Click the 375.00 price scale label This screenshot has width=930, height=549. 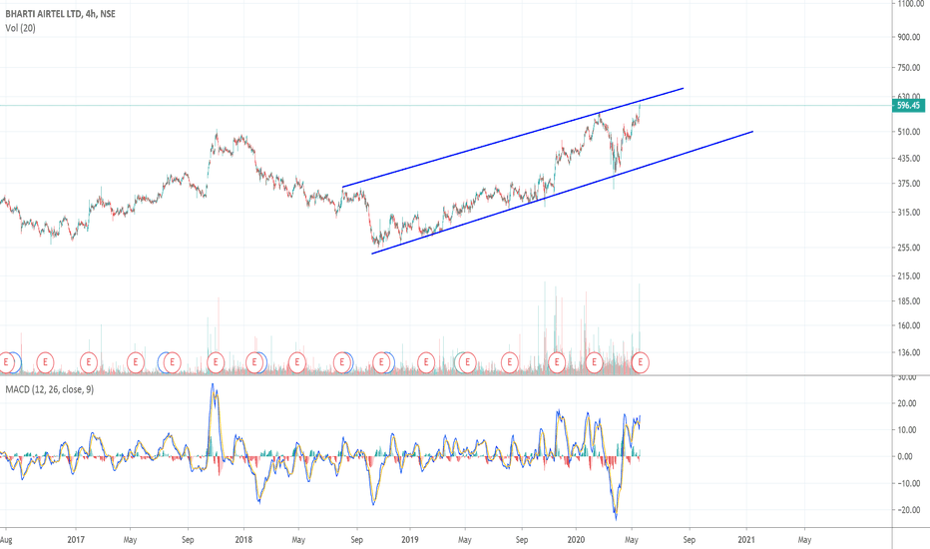[x=909, y=184]
